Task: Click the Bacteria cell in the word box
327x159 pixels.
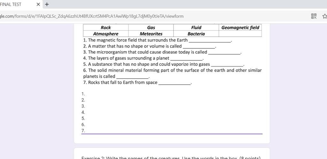Action: pos(196,34)
